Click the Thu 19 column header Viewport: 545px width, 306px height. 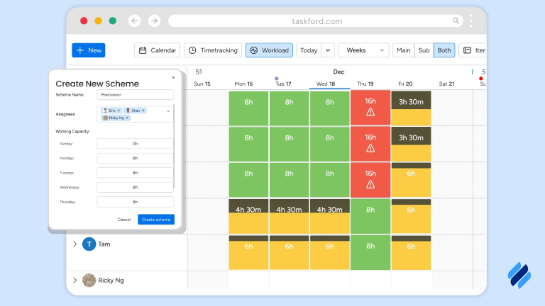(365, 84)
